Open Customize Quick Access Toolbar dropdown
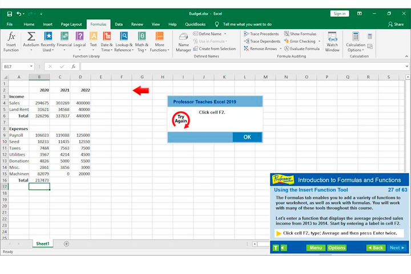This screenshot has height=274, width=411. (41, 14)
